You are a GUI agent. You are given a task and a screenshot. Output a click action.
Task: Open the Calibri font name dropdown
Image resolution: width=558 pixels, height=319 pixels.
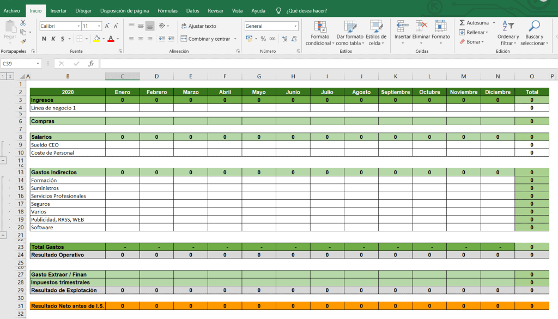tap(78, 26)
